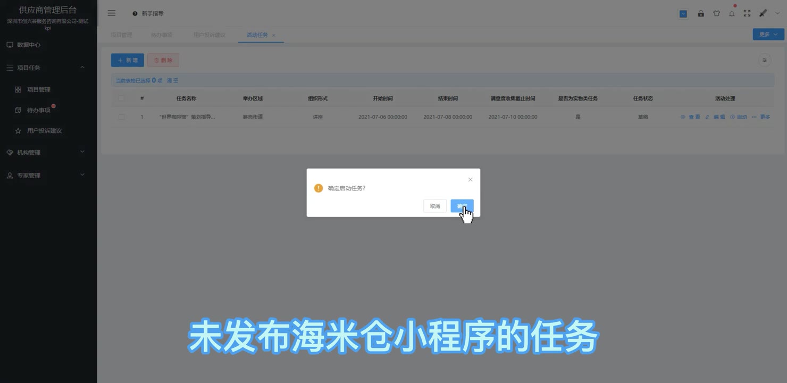The width and height of the screenshot is (787, 383).
Task: Expand the 机构管理 sidebar group
Action: click(48, 152)
